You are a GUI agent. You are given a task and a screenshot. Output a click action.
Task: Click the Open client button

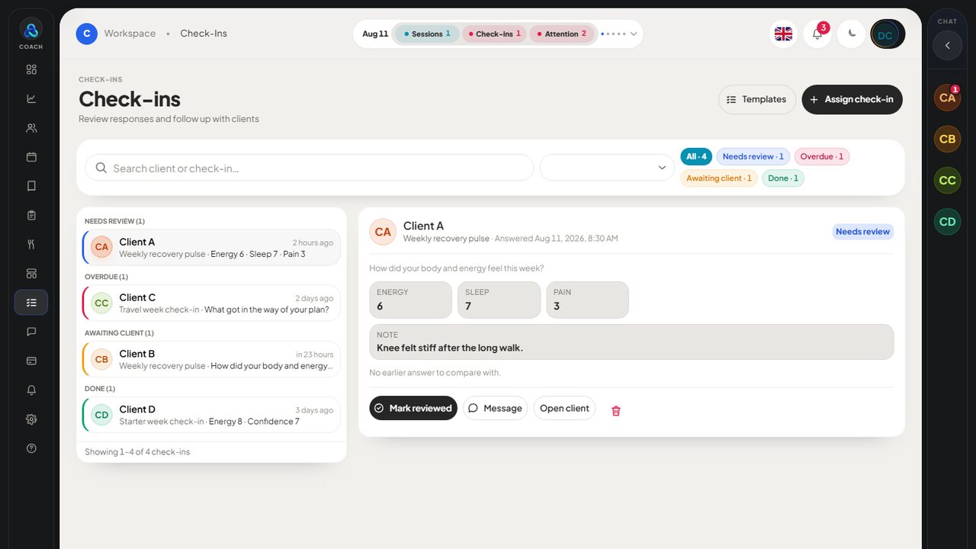[x=564, y=408]
